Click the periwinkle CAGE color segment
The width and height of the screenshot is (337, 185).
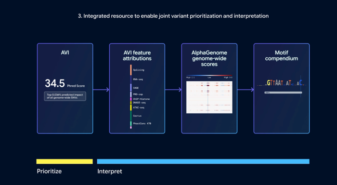pyautogui.click(x=131, y=88)
